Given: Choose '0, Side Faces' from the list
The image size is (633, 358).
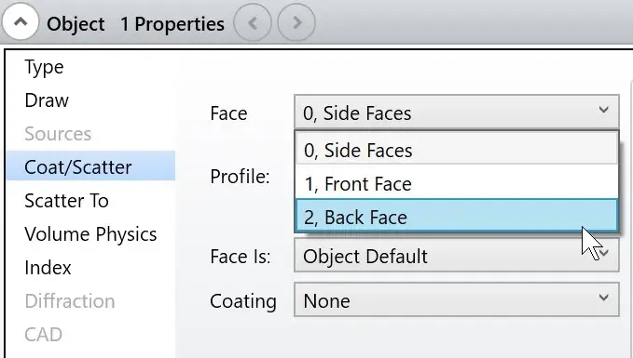Looking at the screenshot, I should [x=457, y=150].
